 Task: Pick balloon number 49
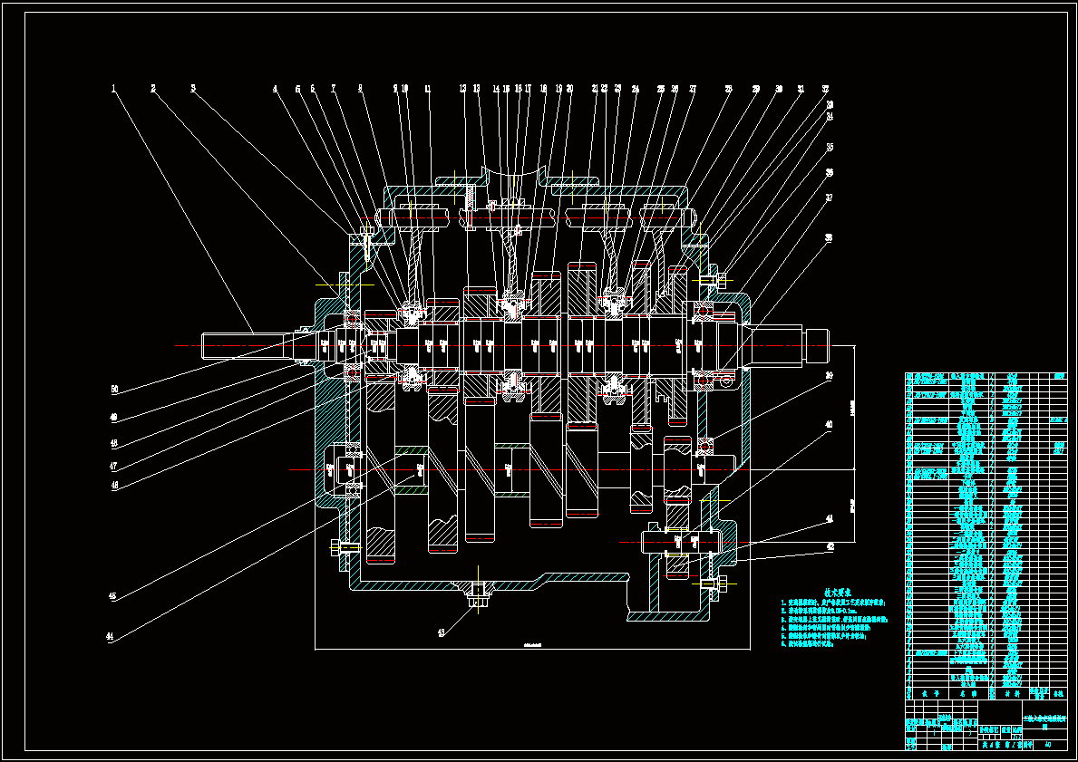(113, 417)
